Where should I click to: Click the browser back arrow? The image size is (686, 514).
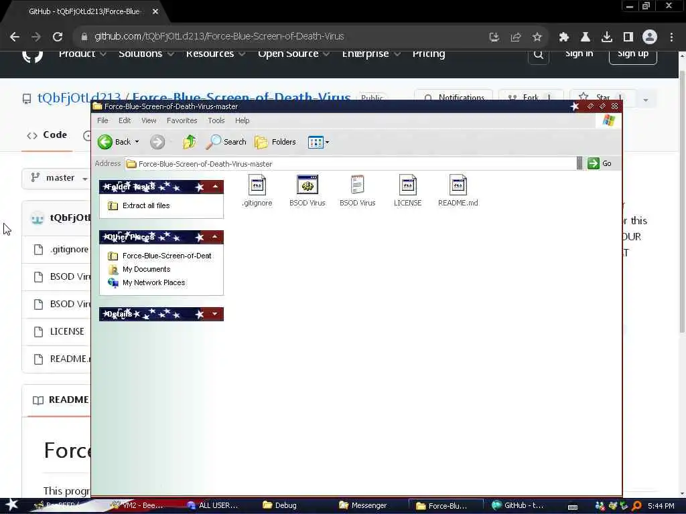[15, 37]
